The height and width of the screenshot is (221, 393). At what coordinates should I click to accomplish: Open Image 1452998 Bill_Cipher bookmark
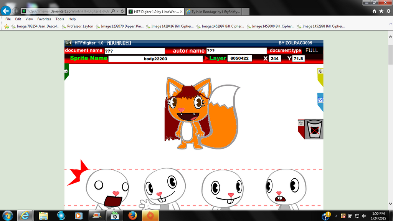(321, 26)
